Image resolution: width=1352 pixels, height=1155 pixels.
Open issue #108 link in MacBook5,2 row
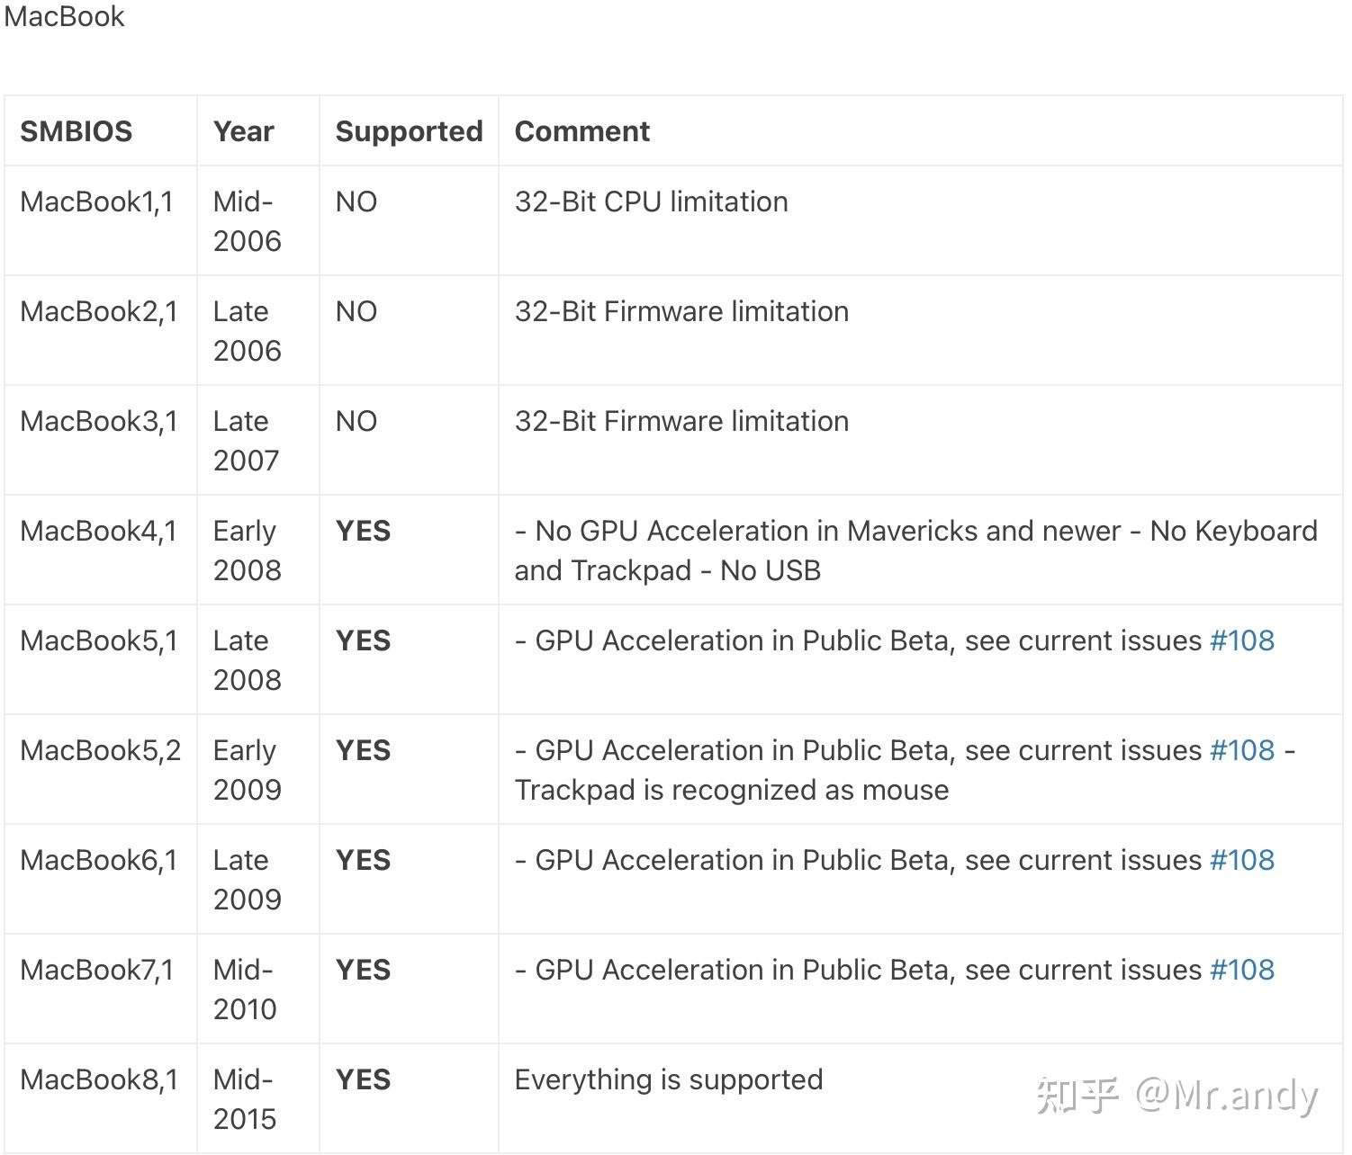coord(1241,750)
